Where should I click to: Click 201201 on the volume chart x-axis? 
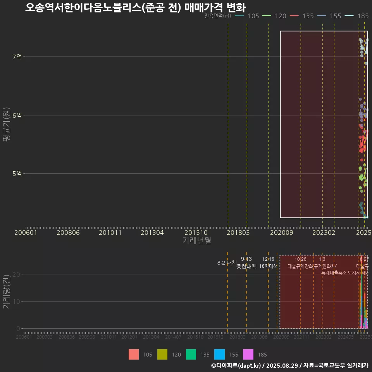pyautogui.click(x=129, y=337)
